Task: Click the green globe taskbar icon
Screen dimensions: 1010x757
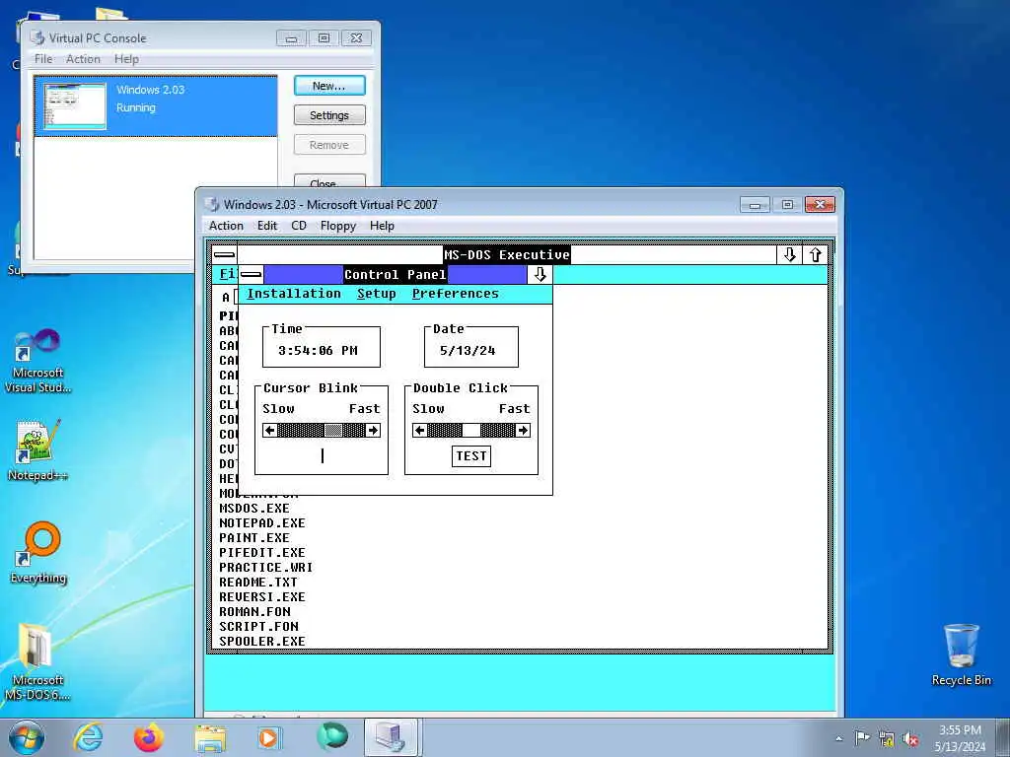Action: (x=331, y=736)
